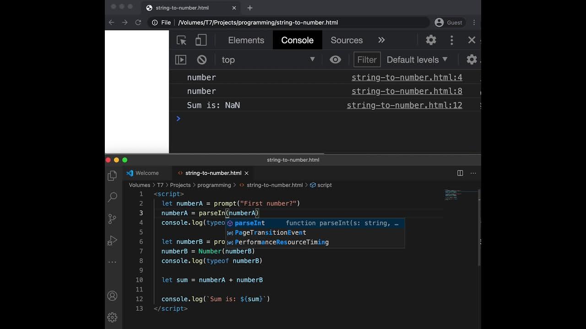
Task: Open the Default levels dropdown
Action: tap(417, 60)
